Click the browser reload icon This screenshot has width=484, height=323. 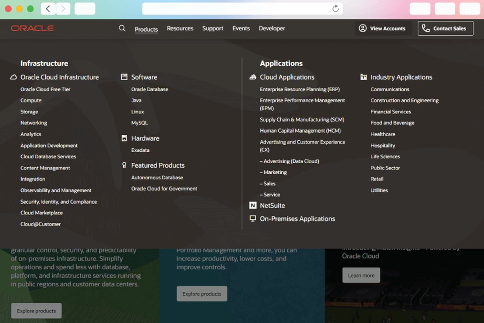tap(335, 8)
